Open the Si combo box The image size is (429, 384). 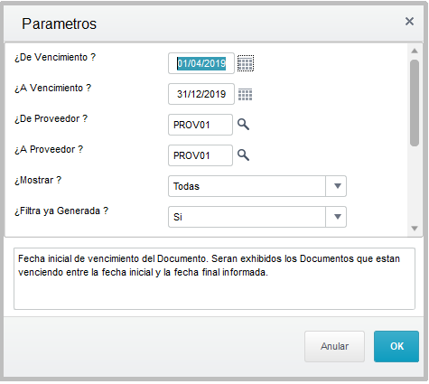[x=257, y=217]
